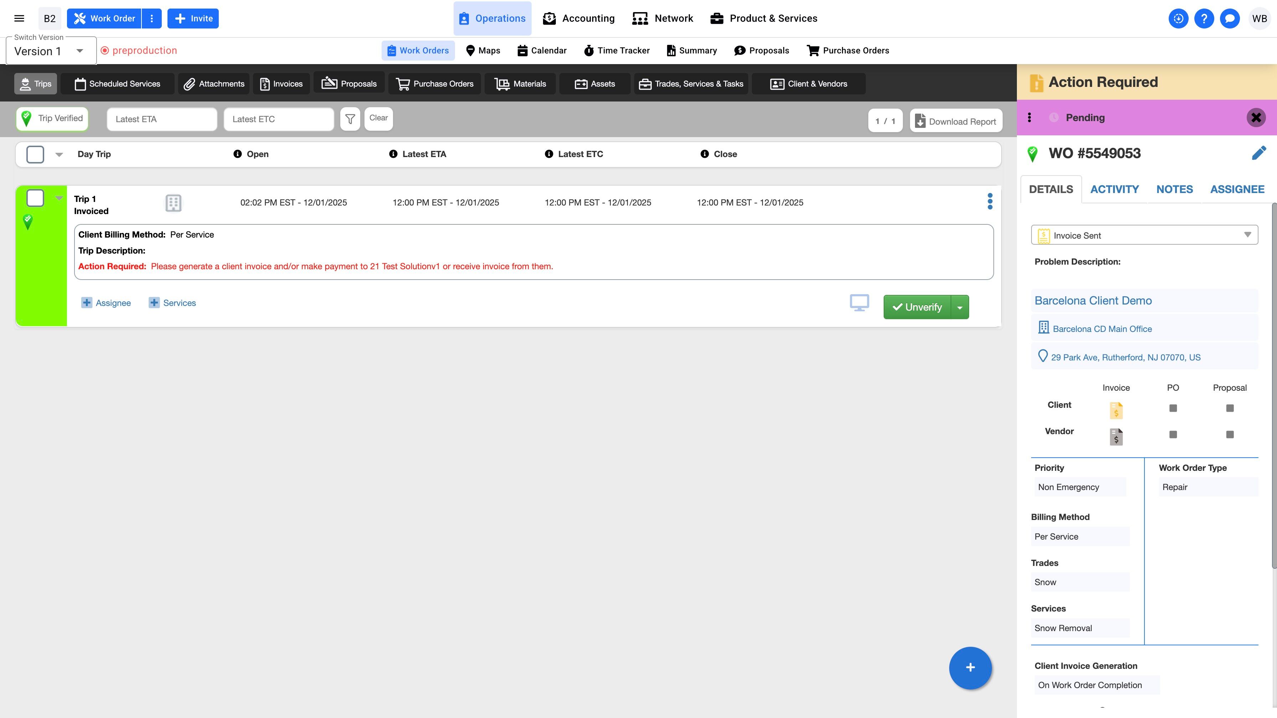The image size is (1277, 718).
Task: Open the hamburger main menu
Action: tap(19, 18)
